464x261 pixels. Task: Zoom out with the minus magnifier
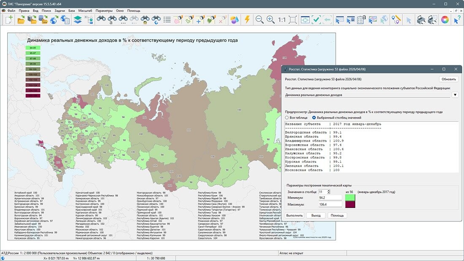(x=259, y=19)
